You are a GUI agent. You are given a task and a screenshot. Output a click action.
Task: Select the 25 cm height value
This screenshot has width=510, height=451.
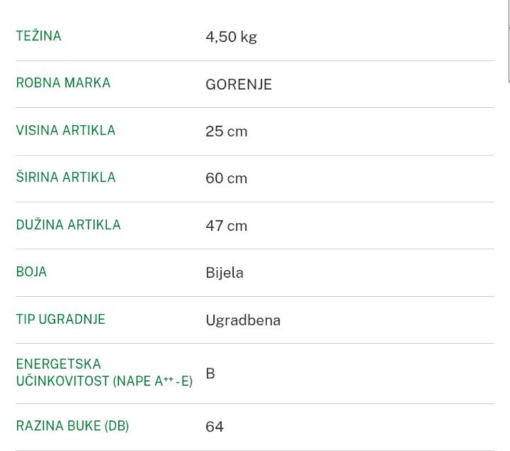(226, 131)
